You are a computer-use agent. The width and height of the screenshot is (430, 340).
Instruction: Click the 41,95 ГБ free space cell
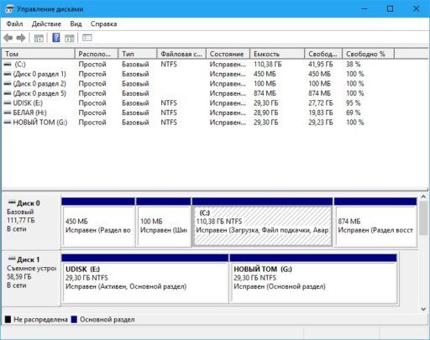pos(321,65)
